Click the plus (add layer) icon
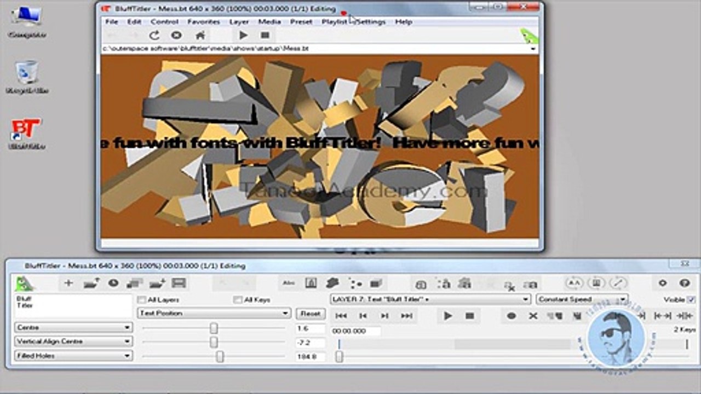This screenshot has height=394, width=701. pos(68,283)
